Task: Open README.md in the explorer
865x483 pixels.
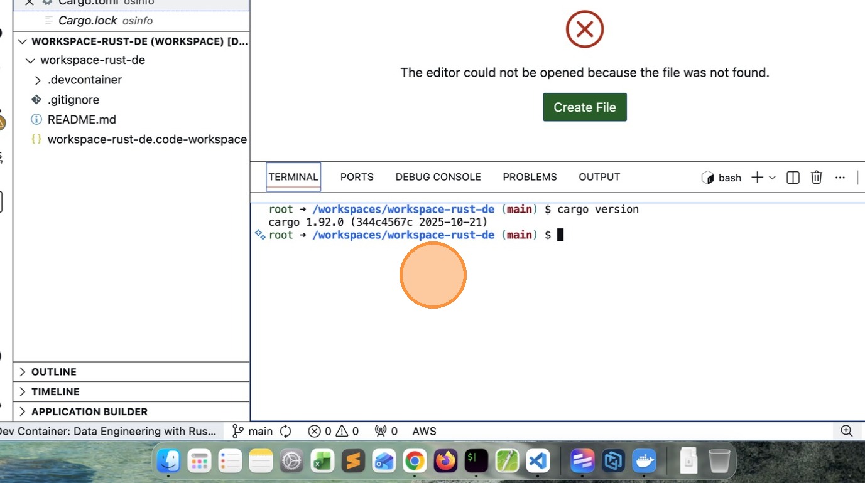Action: tap(131, 119)
